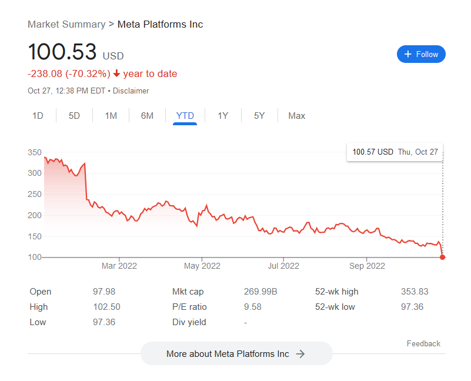471x381 pixels.
Task: Open the Max range tab
Action: 297,116
